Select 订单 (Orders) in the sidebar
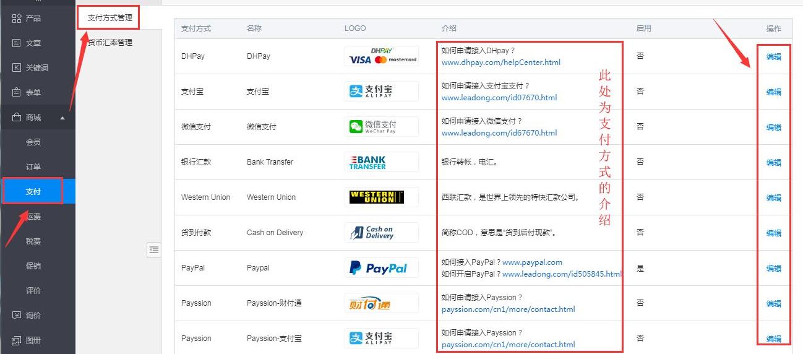The height and width of the screenshot is (354, 803). [x=33, y=167]
